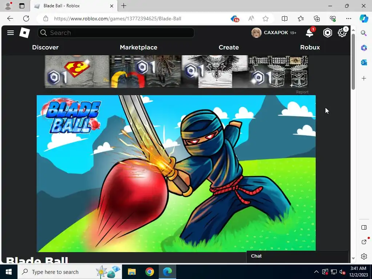Open the Discover tab
The height and width of the screenshot is (279, 372).
click(45, 47)
